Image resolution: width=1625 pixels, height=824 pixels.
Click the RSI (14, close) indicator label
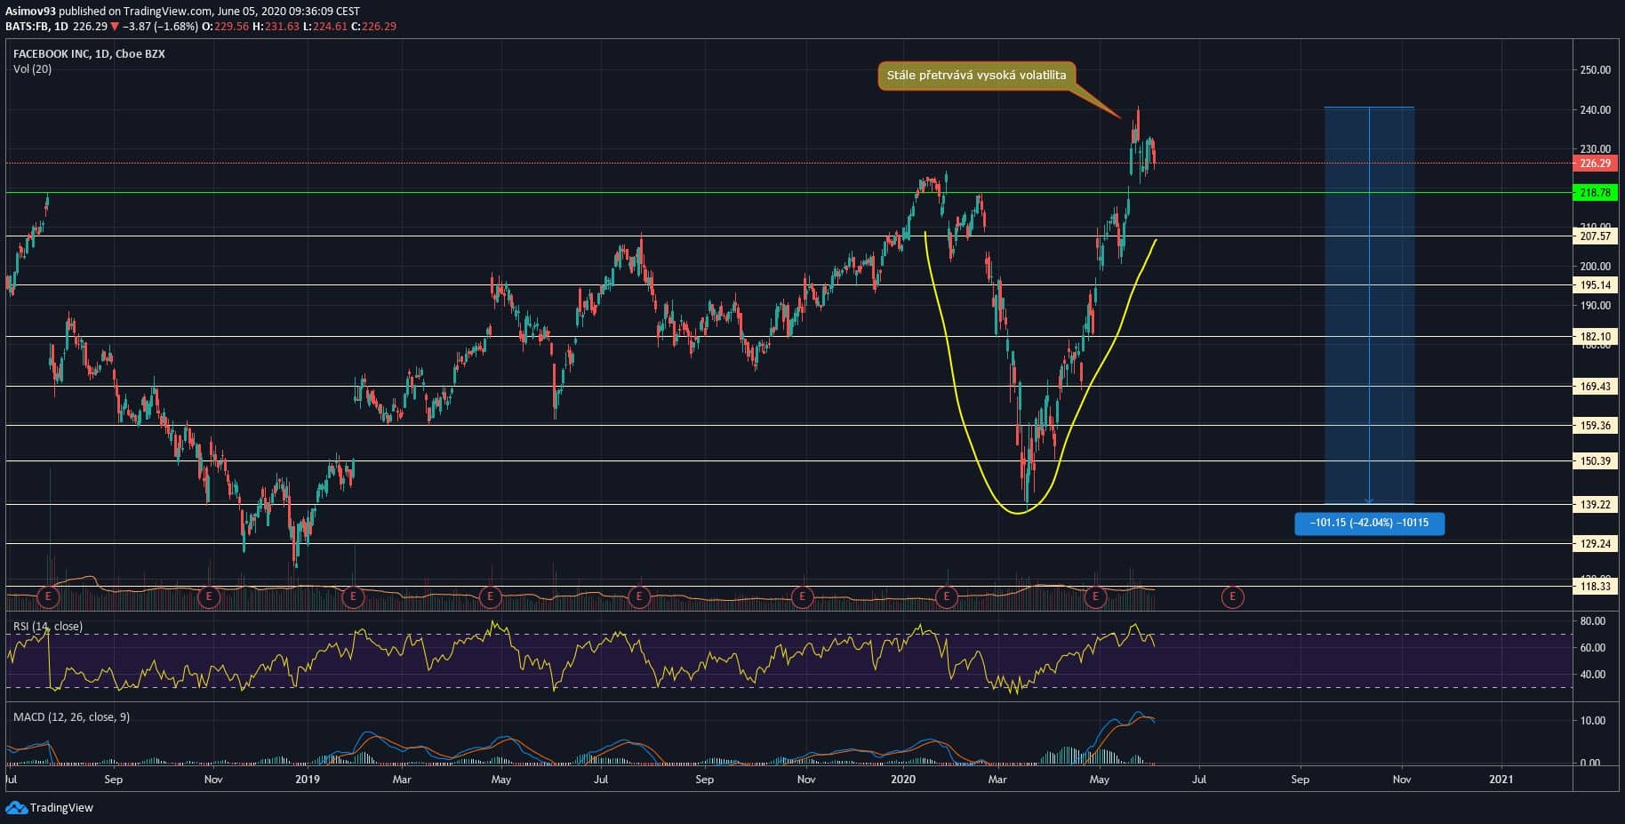point(48,627)
